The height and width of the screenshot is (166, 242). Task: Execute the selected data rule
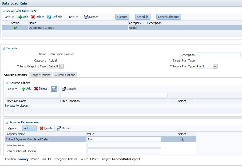[x=122, y=17]
